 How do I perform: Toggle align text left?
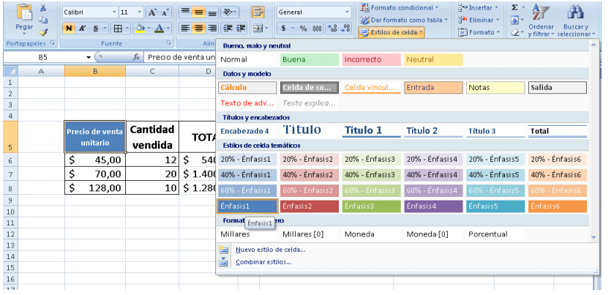(x=186, y=29)
